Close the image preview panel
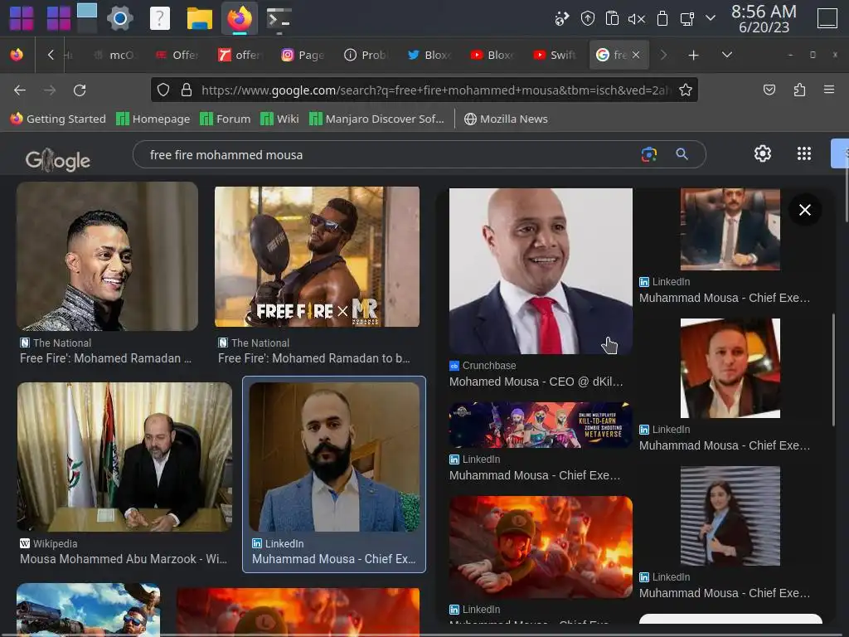Image resolution: width=849 pixels, height=637 pixels. (804, 210)
